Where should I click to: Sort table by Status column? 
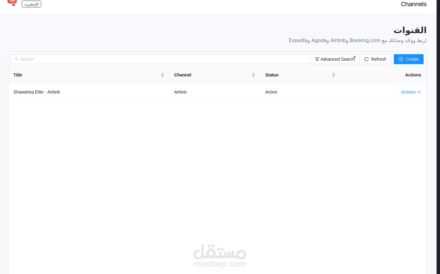(334, 75)
